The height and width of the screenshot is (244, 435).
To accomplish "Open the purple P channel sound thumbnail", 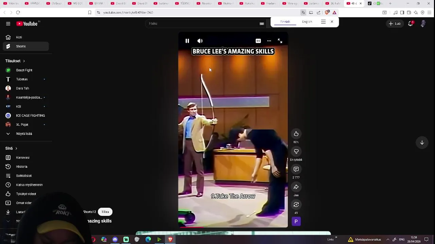I will pyautogui.click(x=296, y=222).
